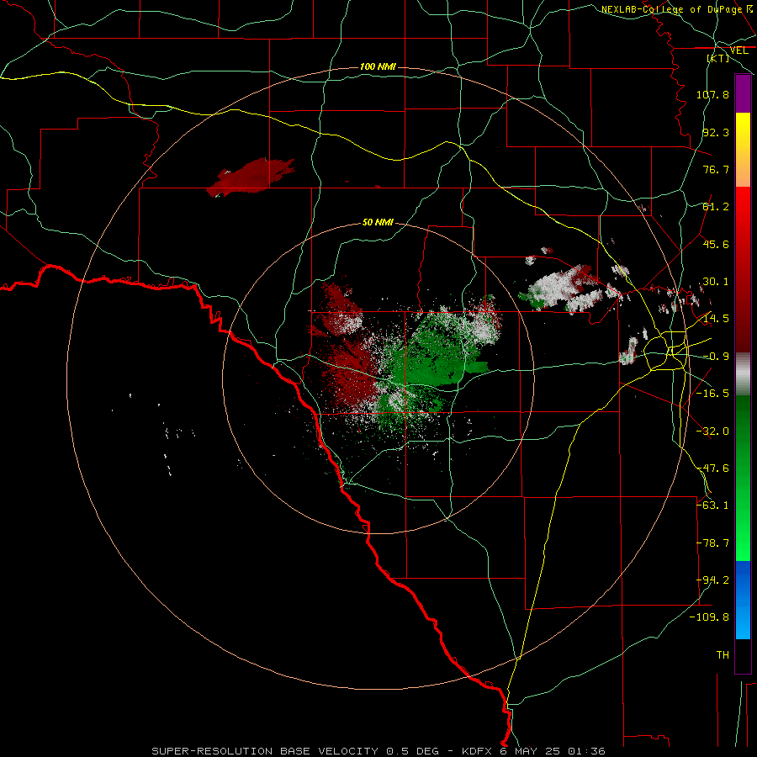Click the -0.9 velocity scale value
Viewport: 757px width, 757px height.
coord(716,357)
